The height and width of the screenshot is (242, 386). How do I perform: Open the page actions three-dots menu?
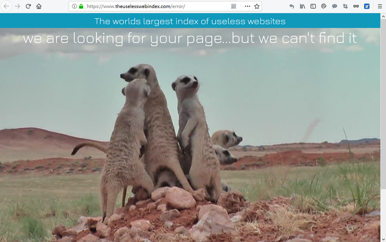(247, 6)
